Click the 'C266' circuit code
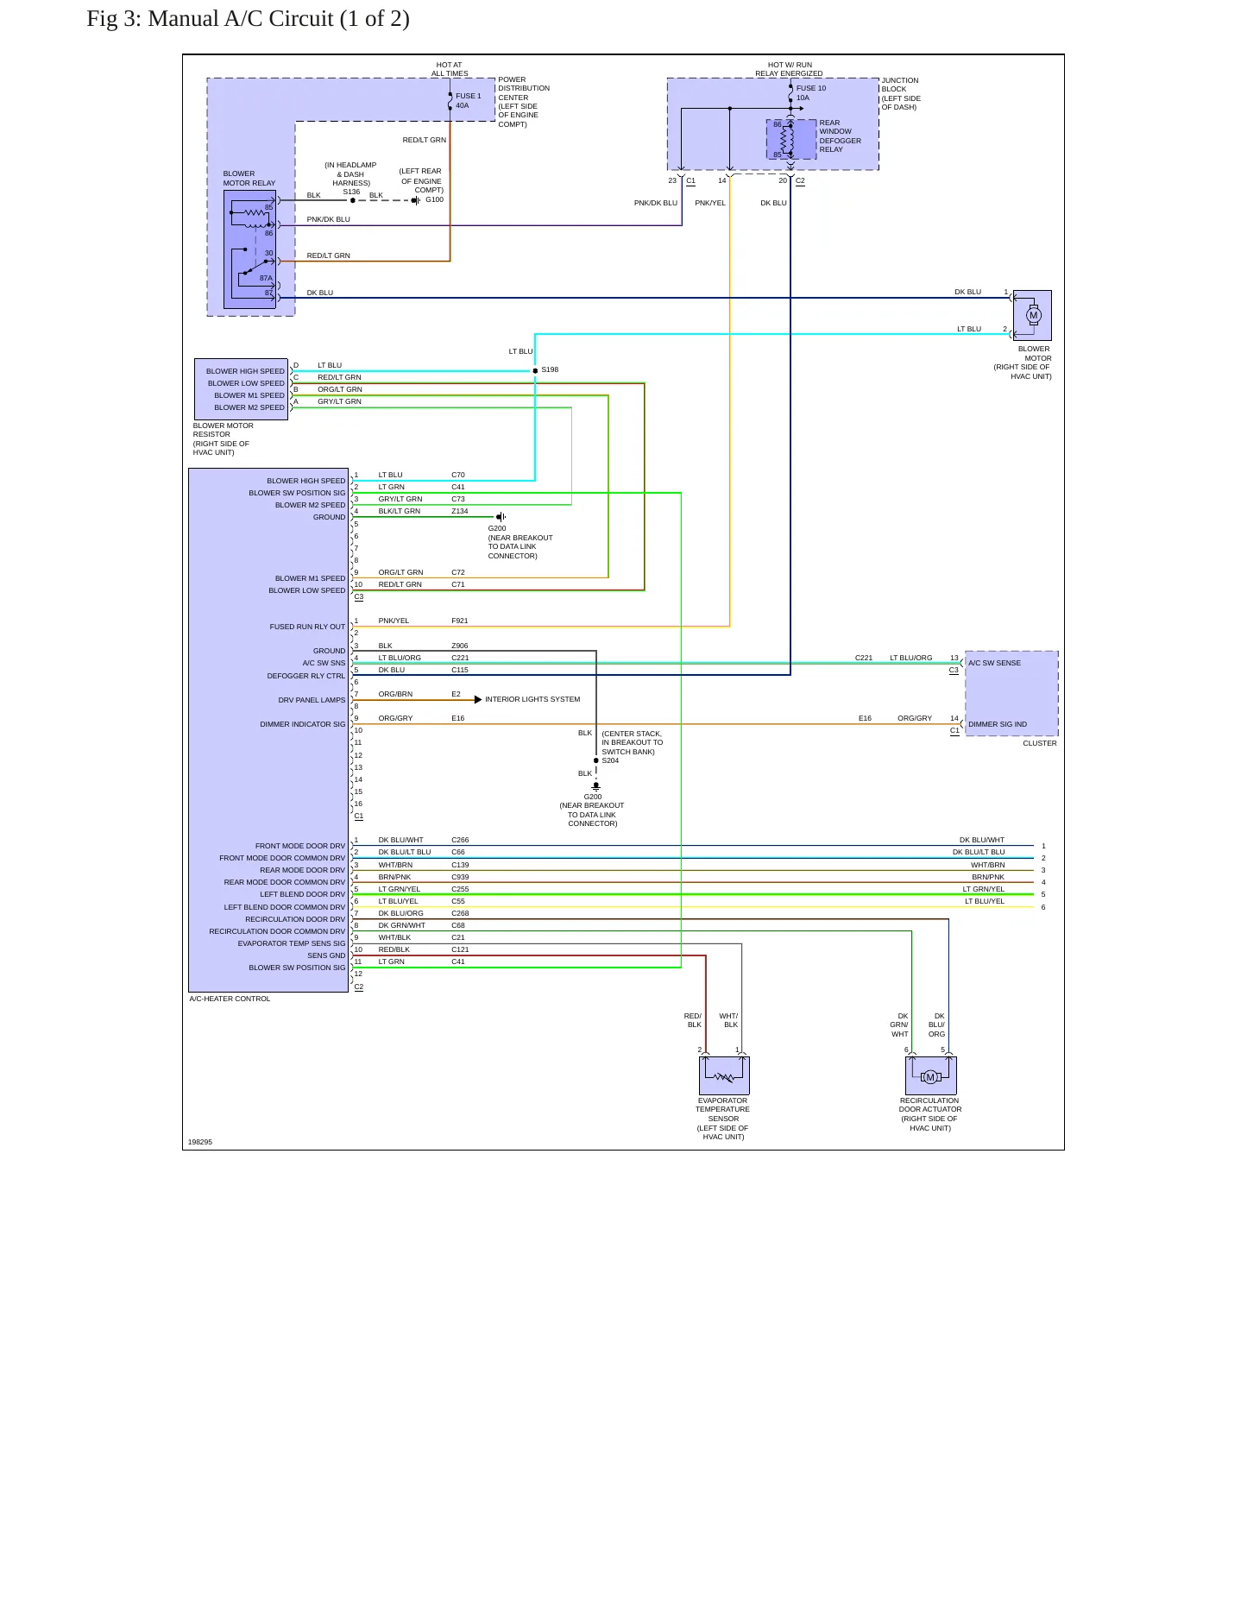 tap(460, 840)
